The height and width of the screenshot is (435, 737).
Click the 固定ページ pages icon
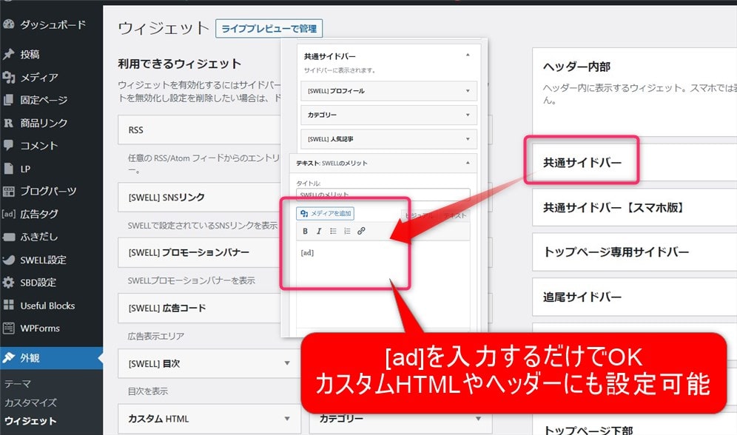pyautogui.click(x=8, y=100)
